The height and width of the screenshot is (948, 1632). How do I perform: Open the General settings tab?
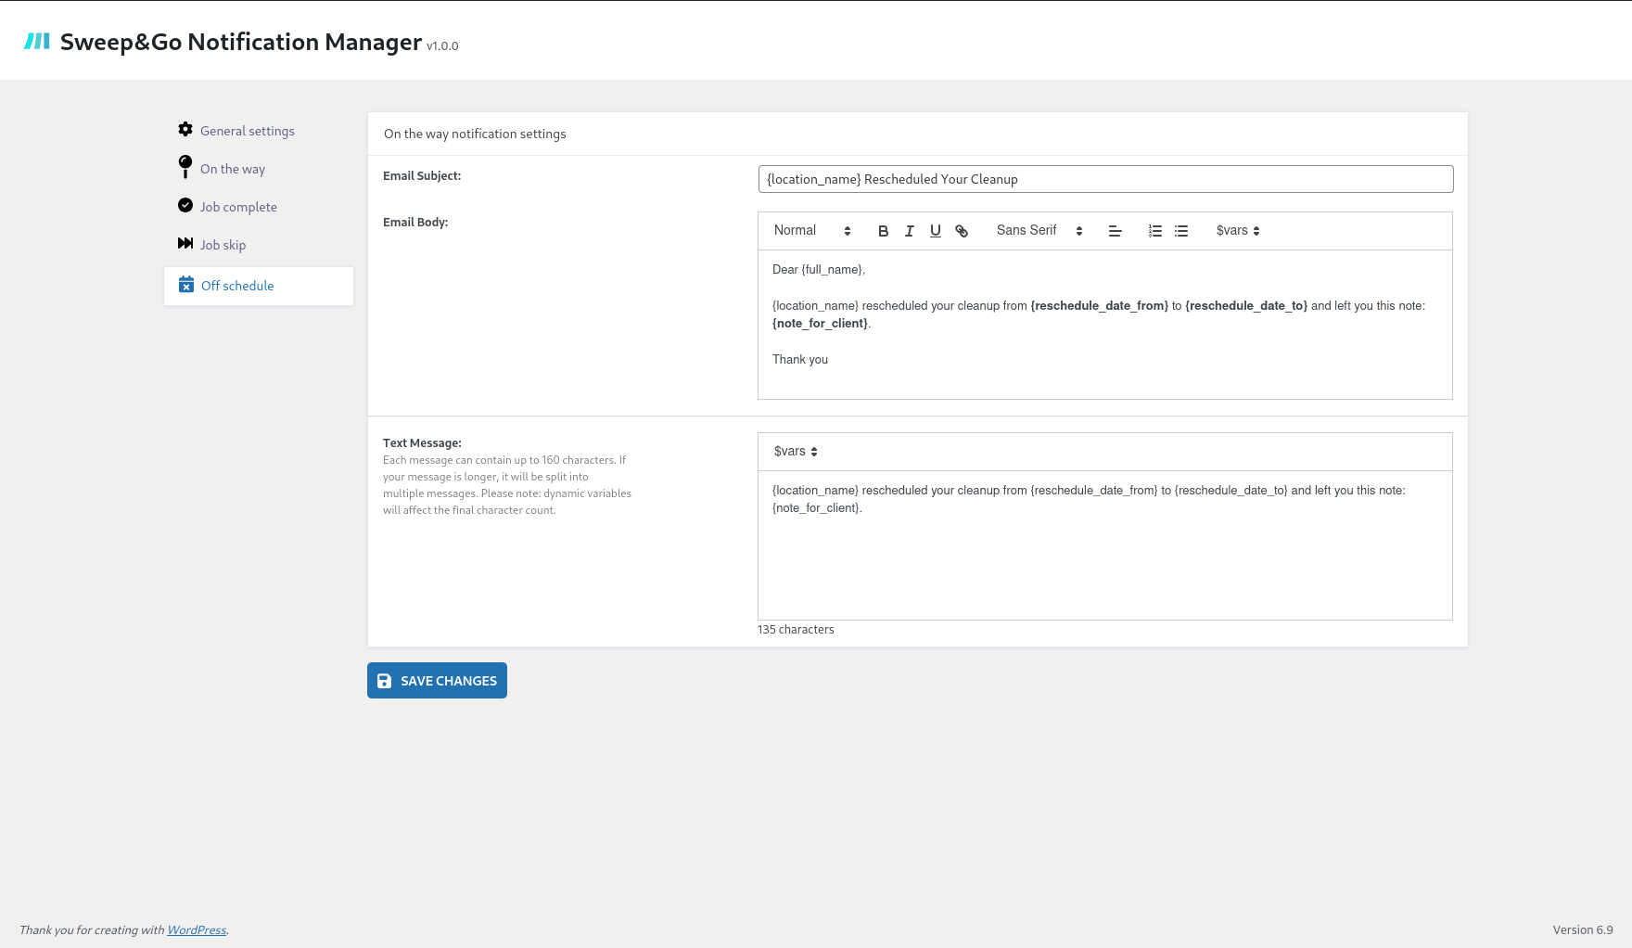[247, 131]
